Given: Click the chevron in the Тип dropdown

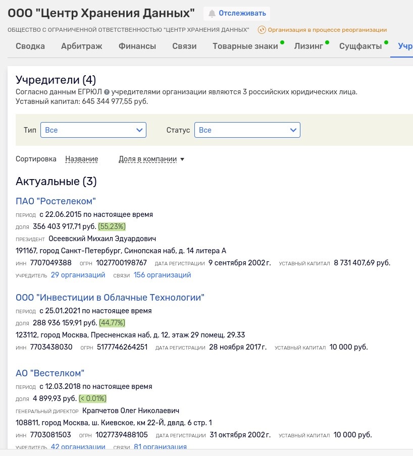Looking at the screenshot, I should coord(139,130).
